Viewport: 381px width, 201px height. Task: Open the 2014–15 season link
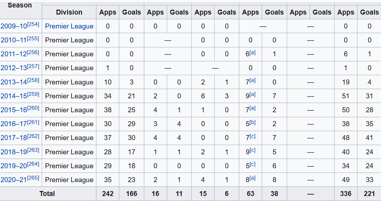[x=14, y=96]
